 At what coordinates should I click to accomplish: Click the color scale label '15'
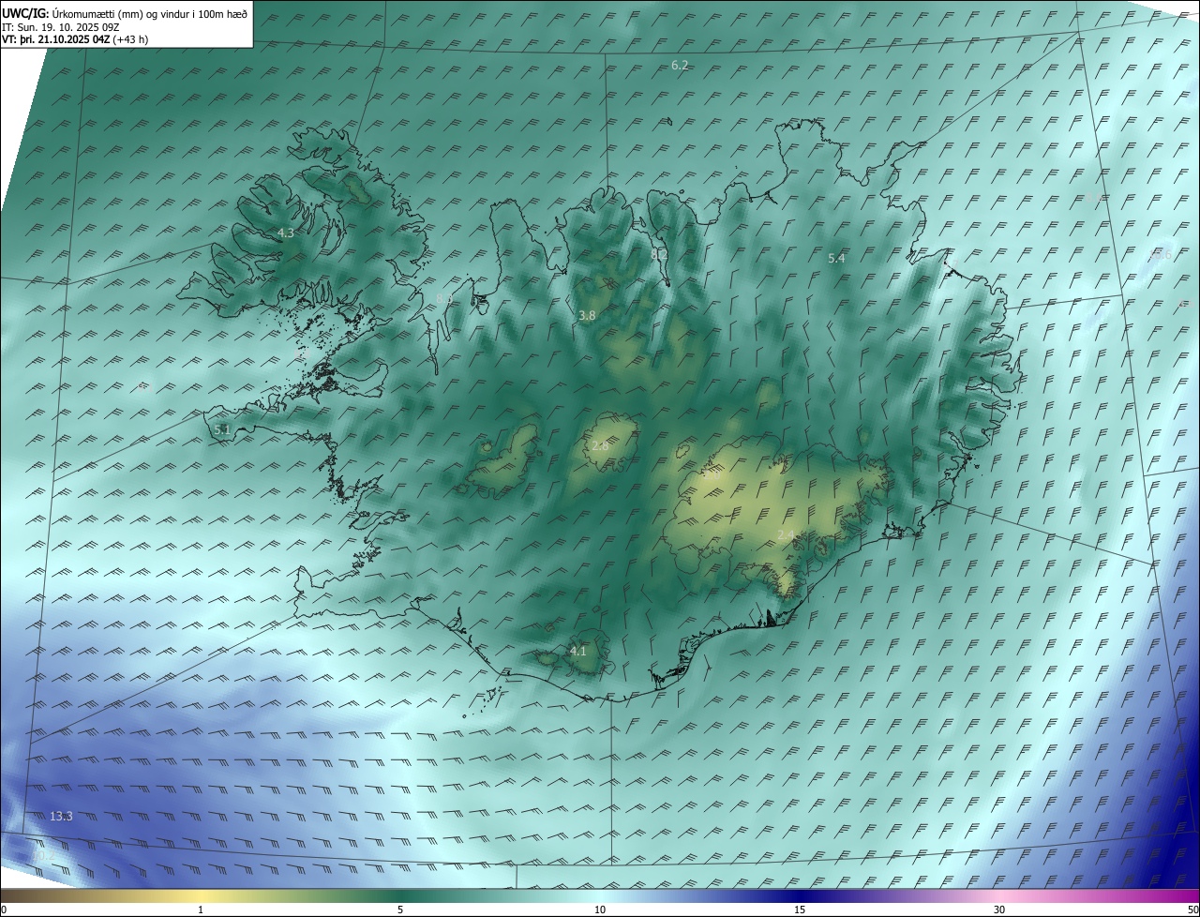coord(800,910)
